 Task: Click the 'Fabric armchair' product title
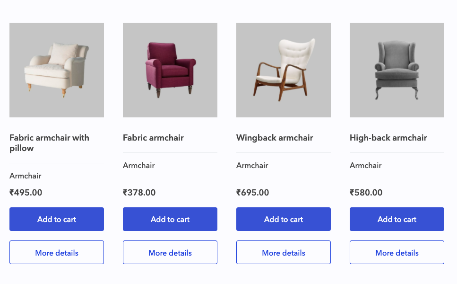(x=153, y=138)
